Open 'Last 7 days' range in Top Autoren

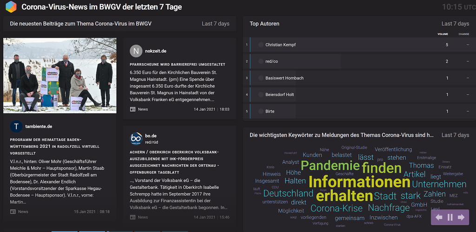tap(455, 24)
